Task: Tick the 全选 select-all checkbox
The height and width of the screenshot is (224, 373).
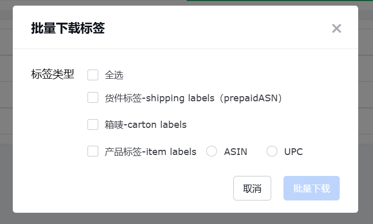Action: 93,75
